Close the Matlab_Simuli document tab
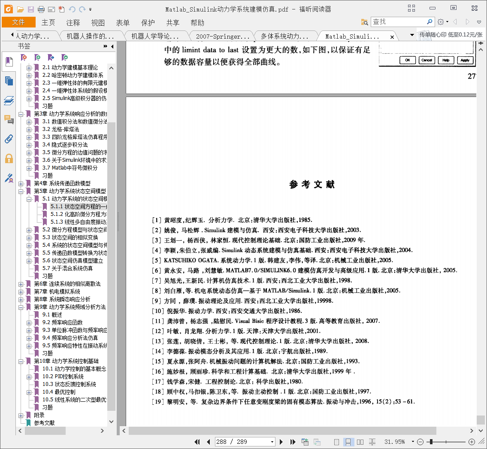Viewport: 487px width, 449px height. point(392,37)
